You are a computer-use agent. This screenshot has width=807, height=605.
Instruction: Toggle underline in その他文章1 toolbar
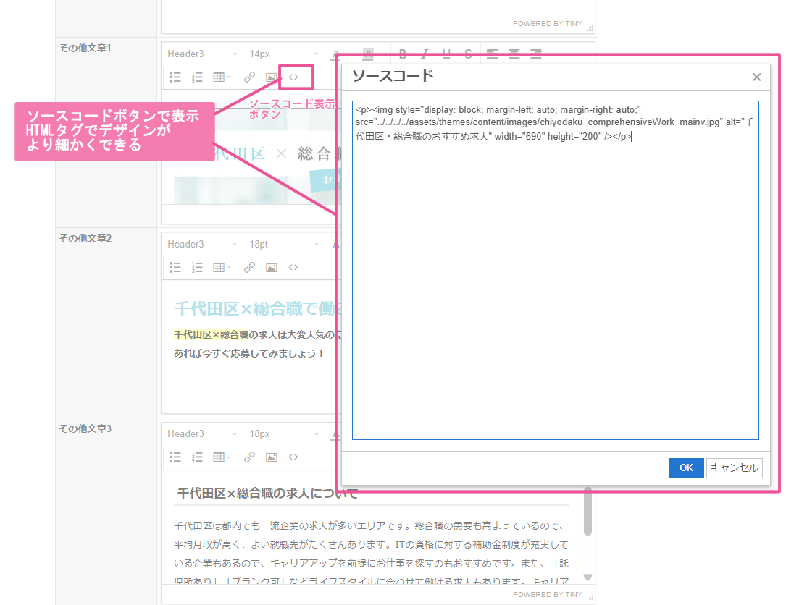pos(446,54)
